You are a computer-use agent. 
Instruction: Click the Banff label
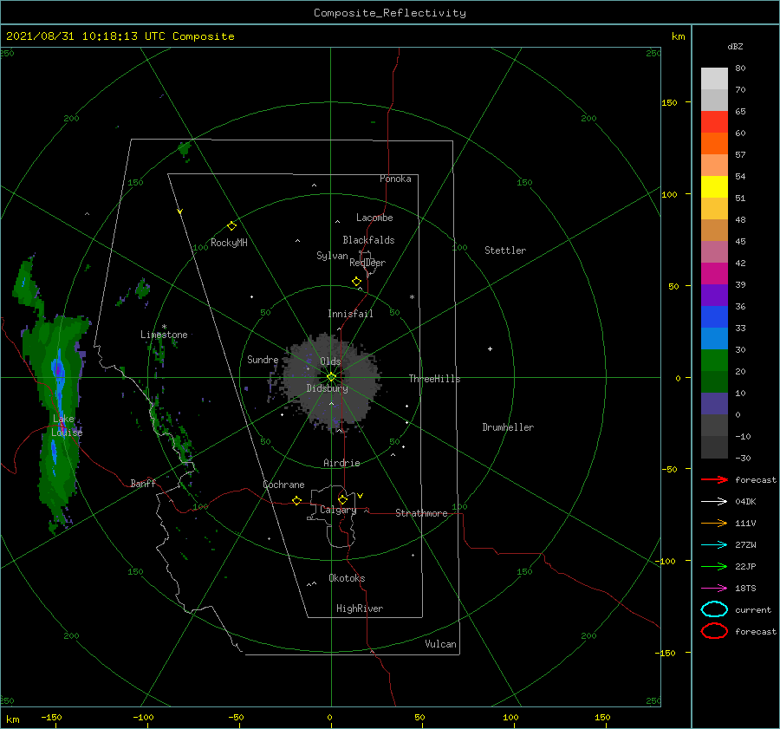coord(143,483)
